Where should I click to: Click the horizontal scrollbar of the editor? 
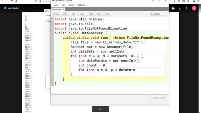(108, 94)
